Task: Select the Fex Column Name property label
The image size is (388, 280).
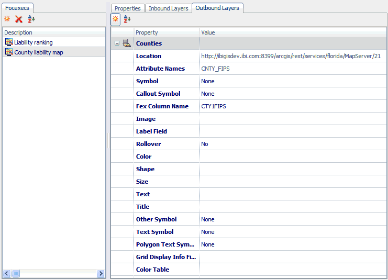Action: 162,106
